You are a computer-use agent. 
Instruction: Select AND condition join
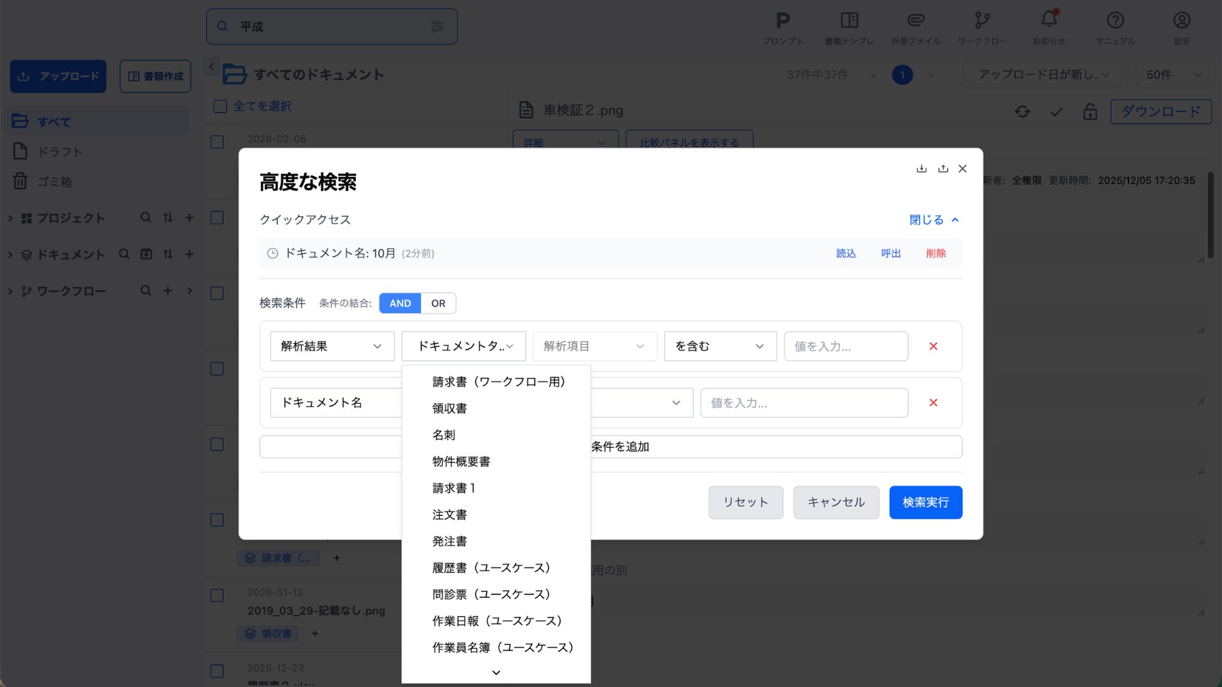pyautogui.click(x=400, y=303)
